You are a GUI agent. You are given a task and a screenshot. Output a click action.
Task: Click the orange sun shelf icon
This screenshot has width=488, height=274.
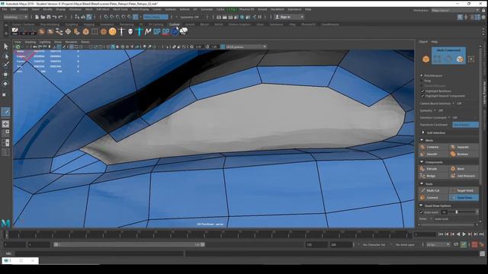[x=112, y=31]
